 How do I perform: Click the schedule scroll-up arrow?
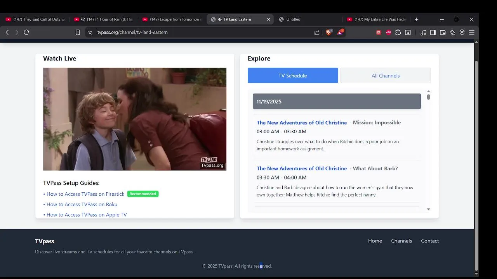[x=428, y=92]
